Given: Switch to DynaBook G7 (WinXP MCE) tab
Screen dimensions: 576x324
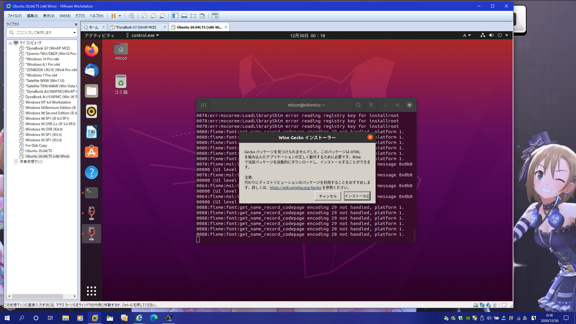Looking at the screenshot, I should point(136,27).
